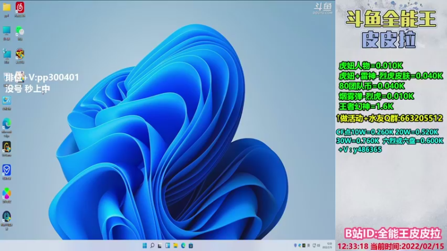Click the blue shield icon in the system tray
Viewport: 447px width, 251px height.
(x=296, y=245)
